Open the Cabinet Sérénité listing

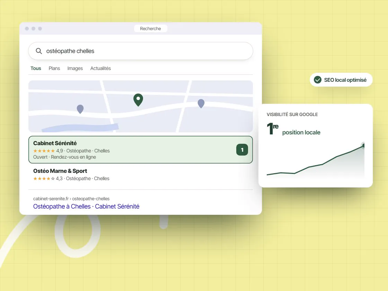coord(141,150)
